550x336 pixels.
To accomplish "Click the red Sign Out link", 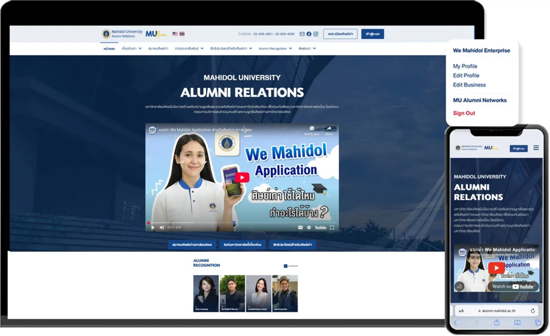I will pos(464,113).
